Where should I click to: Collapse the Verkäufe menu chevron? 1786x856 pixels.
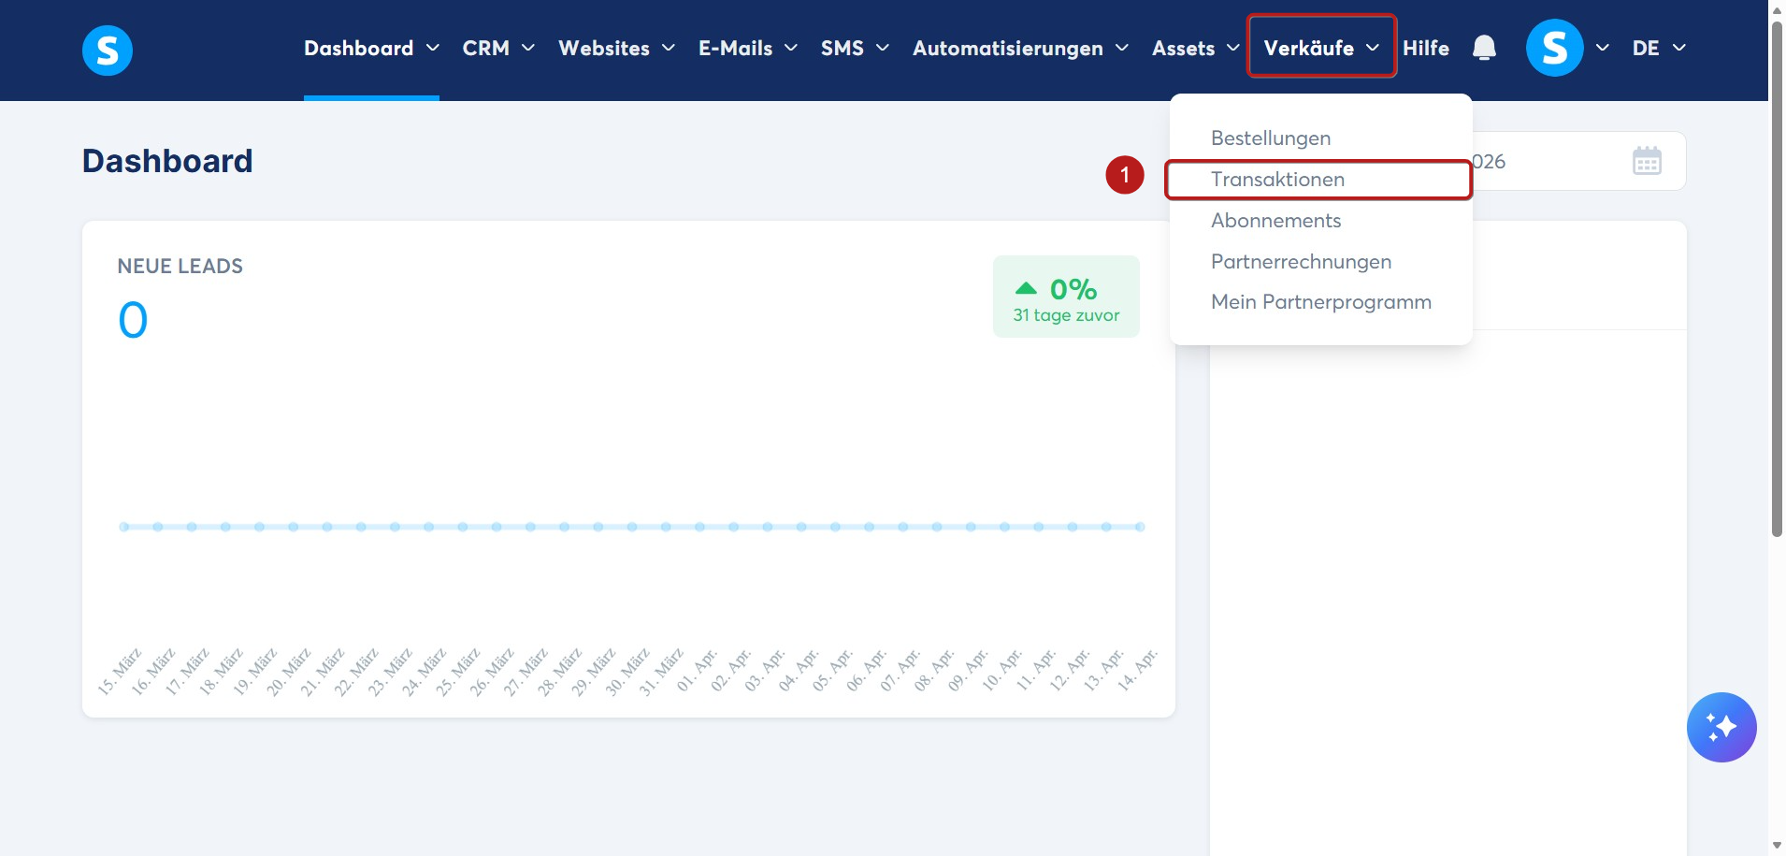(x=1373, y=48)
